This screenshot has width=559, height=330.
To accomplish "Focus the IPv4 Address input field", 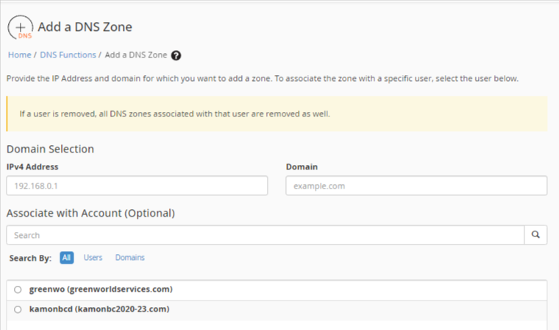I will 137,186.
